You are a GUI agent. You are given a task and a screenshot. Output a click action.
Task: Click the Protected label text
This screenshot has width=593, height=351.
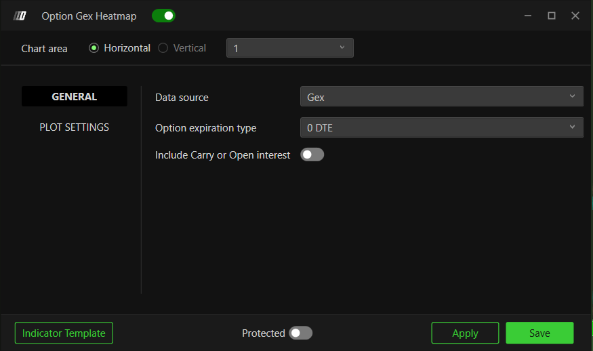click(x=263, y=333)
